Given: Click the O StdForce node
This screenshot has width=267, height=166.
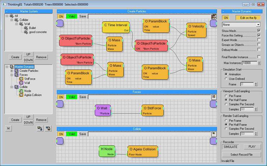Looking at the screenshot, I should pyautogui.click(x=155, y=111).
